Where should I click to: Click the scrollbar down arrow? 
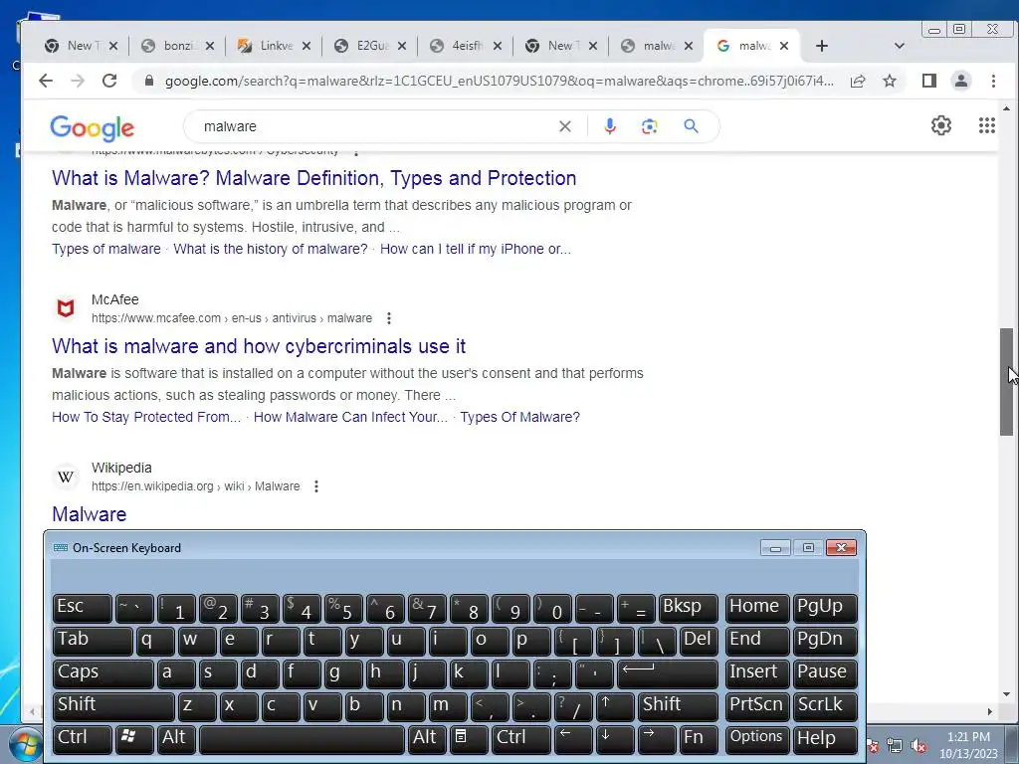(1006, 695)
